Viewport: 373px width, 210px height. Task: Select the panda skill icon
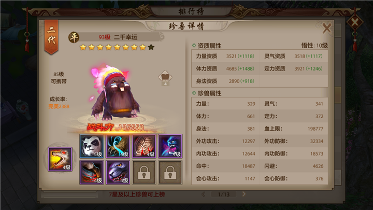(92, 146)
